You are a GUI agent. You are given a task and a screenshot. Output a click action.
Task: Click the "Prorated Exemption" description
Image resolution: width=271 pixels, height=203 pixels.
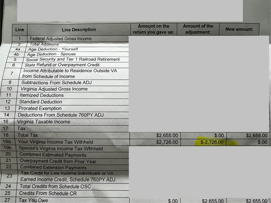click(40, 108)
